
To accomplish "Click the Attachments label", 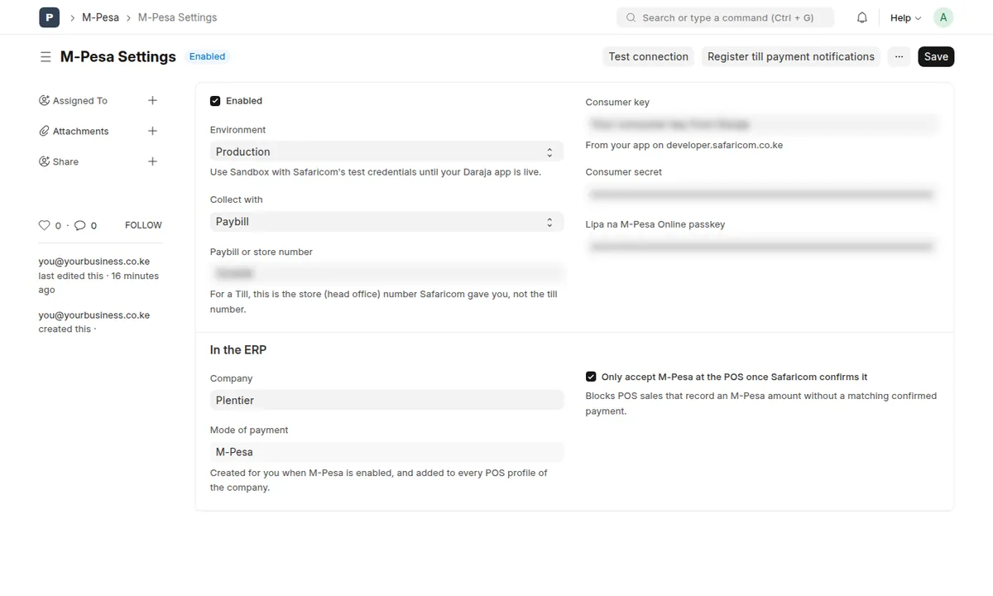I will tap(81, 131).
